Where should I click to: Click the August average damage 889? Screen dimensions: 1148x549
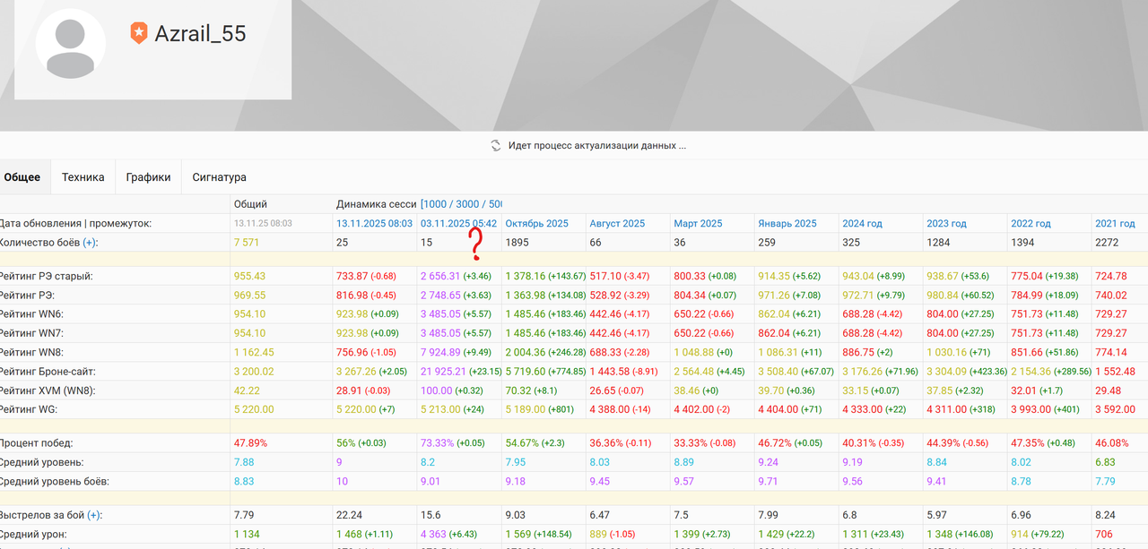(598, 534)
